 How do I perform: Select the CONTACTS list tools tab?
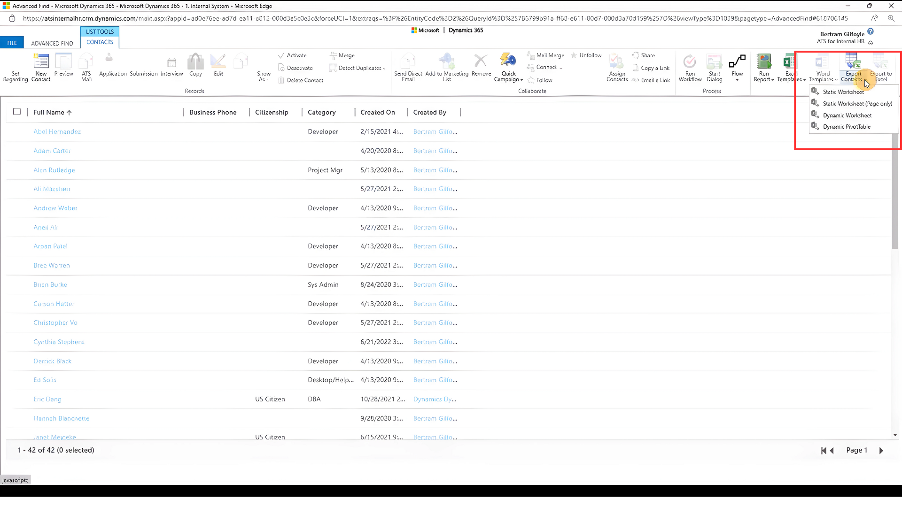(100, 42)
